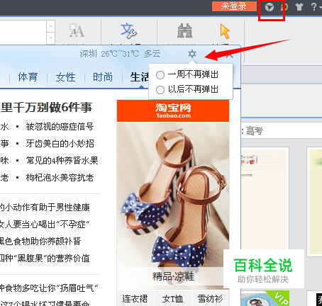322x306 pixels.
Task: Open the 黑腹果的营养价值 link
Action: [45, 259]
